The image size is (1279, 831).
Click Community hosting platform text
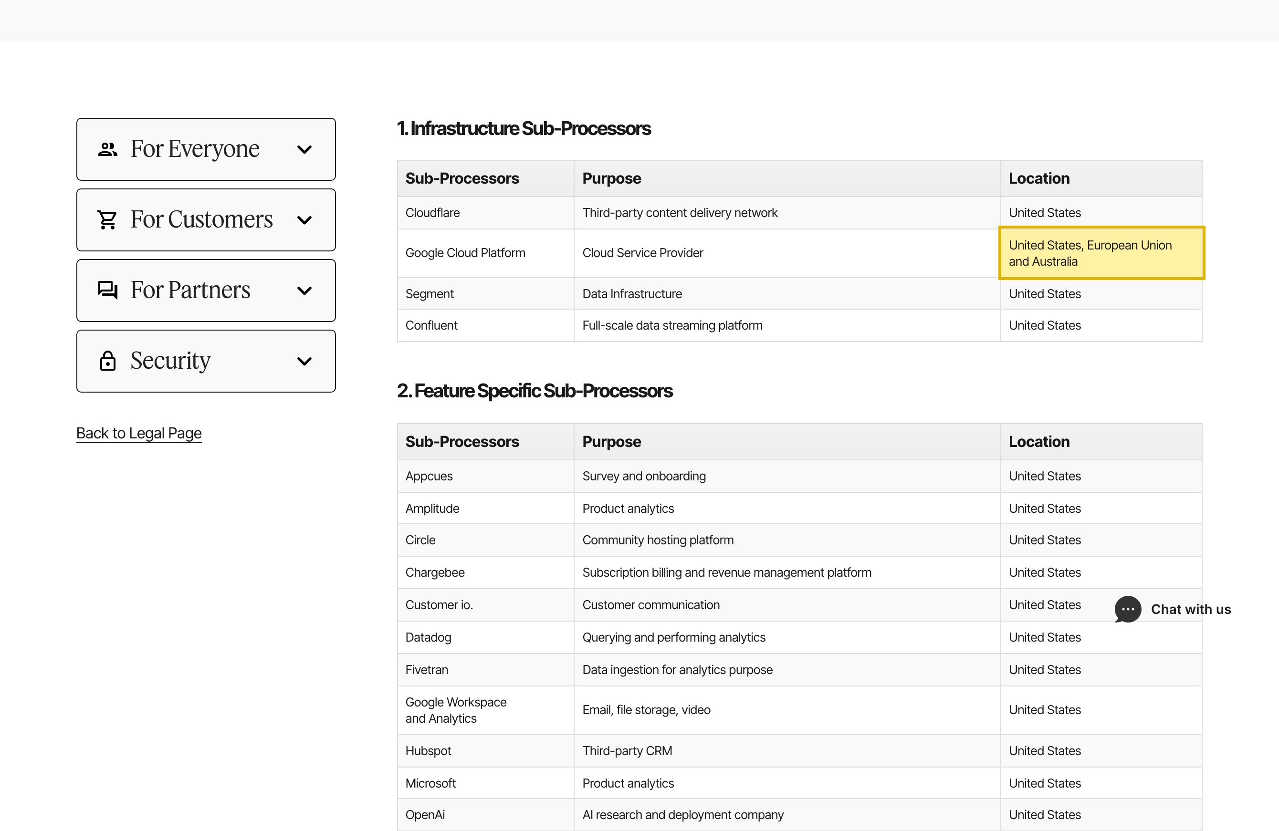pyautogui.click(x=658, y=540)
